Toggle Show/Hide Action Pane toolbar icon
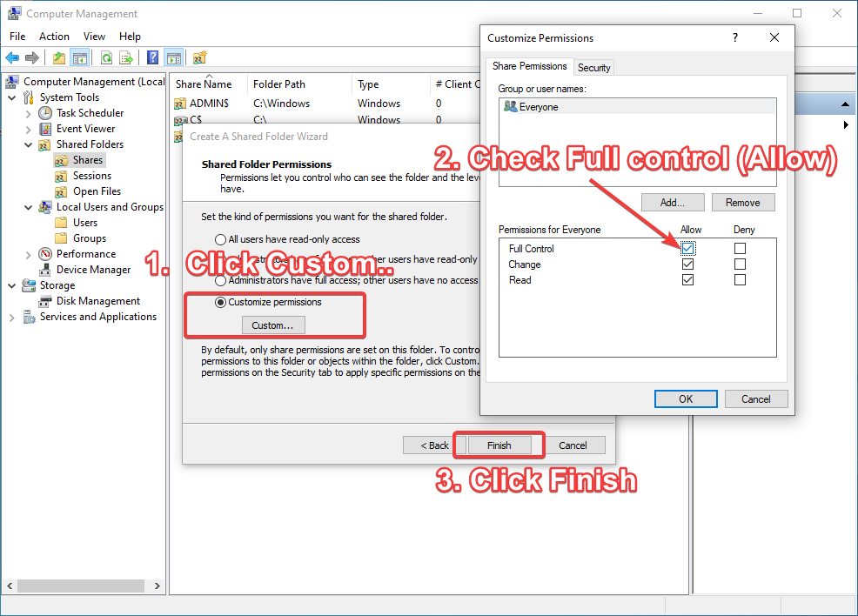The width and height of the screenshot is (858, 616). [174, 57]
